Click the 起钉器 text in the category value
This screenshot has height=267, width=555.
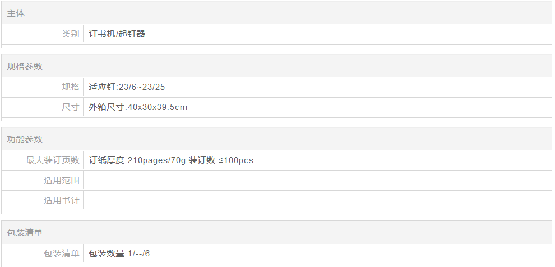(x=133, y=34)
